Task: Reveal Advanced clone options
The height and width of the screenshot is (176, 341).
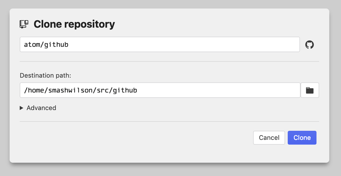Action: click(38, 108)
